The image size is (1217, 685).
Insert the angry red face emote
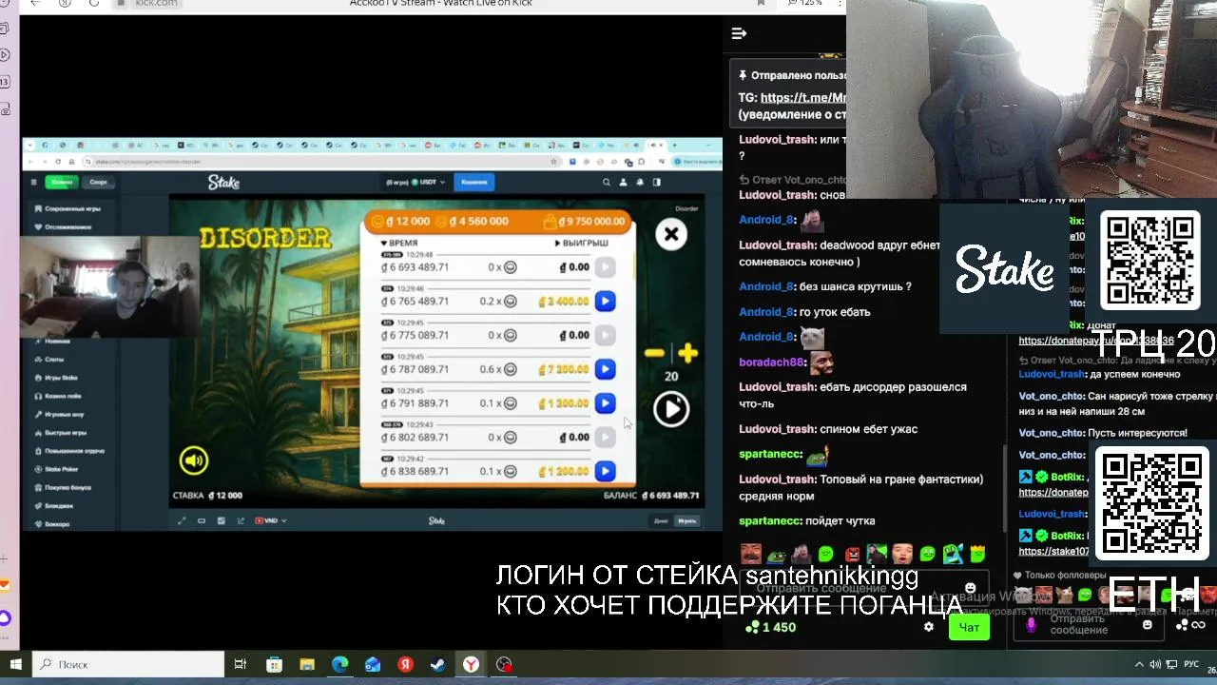point(852,554)
